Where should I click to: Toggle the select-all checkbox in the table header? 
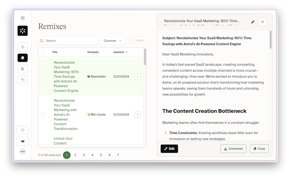(x=43, y=52)
